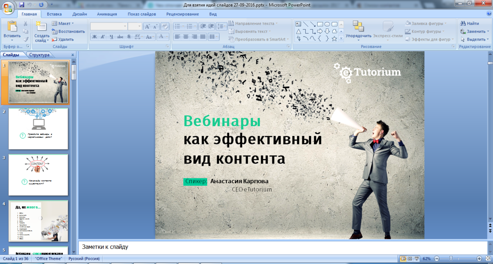Center text in paragraph group
Viewport: 493px width, 264px height.
pyautogui.click(x=185, y=36)
